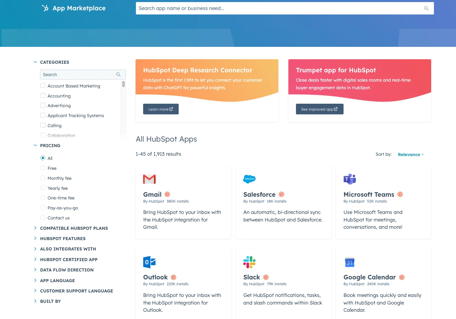Screen dimensions: 456x319
Task: Check the Advertising category
Action: (x=43, y=105)
